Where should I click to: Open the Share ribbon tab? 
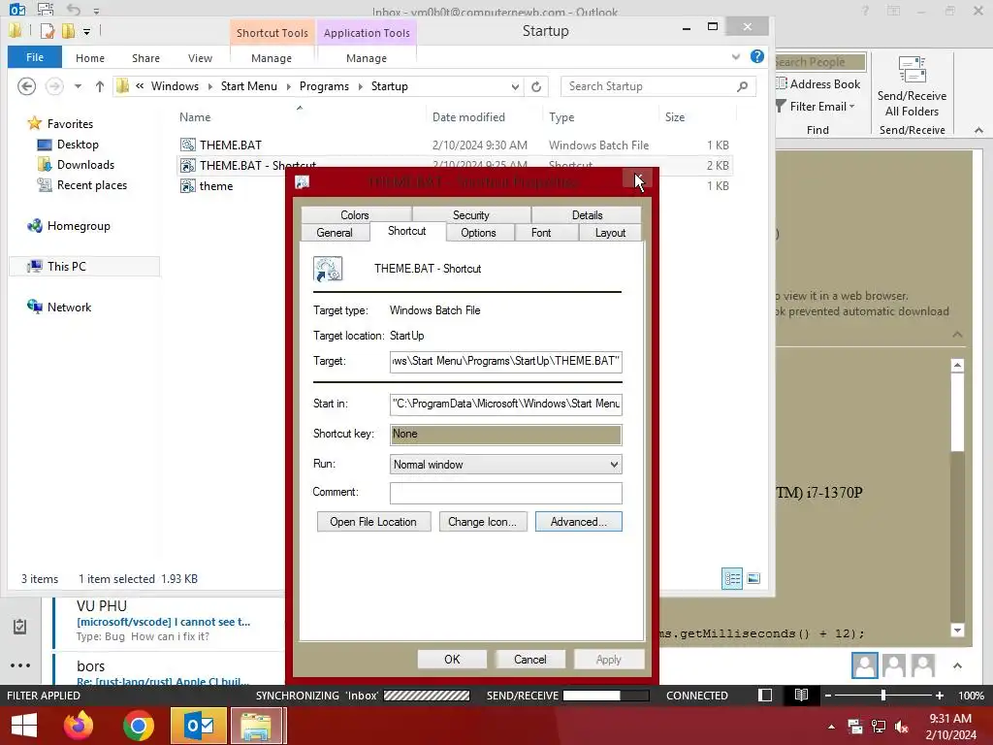145,57
